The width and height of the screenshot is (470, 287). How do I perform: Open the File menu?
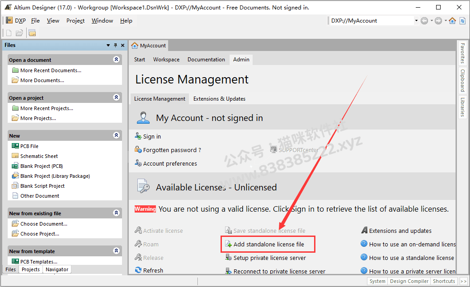point(35,21)
